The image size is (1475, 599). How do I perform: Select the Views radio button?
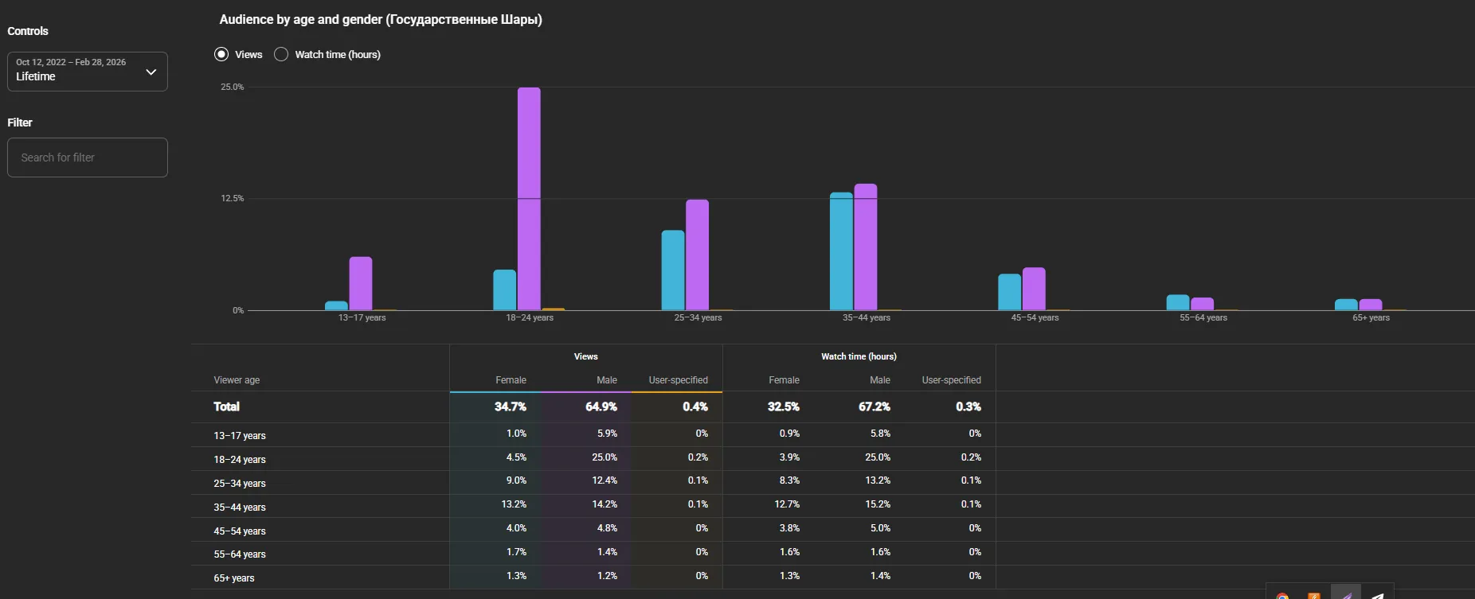pos(221,54)
